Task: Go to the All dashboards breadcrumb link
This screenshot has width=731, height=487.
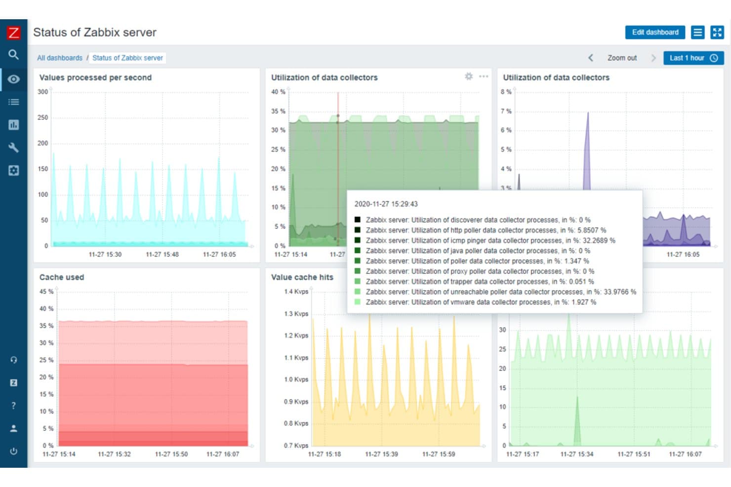Action: (60, 58)
